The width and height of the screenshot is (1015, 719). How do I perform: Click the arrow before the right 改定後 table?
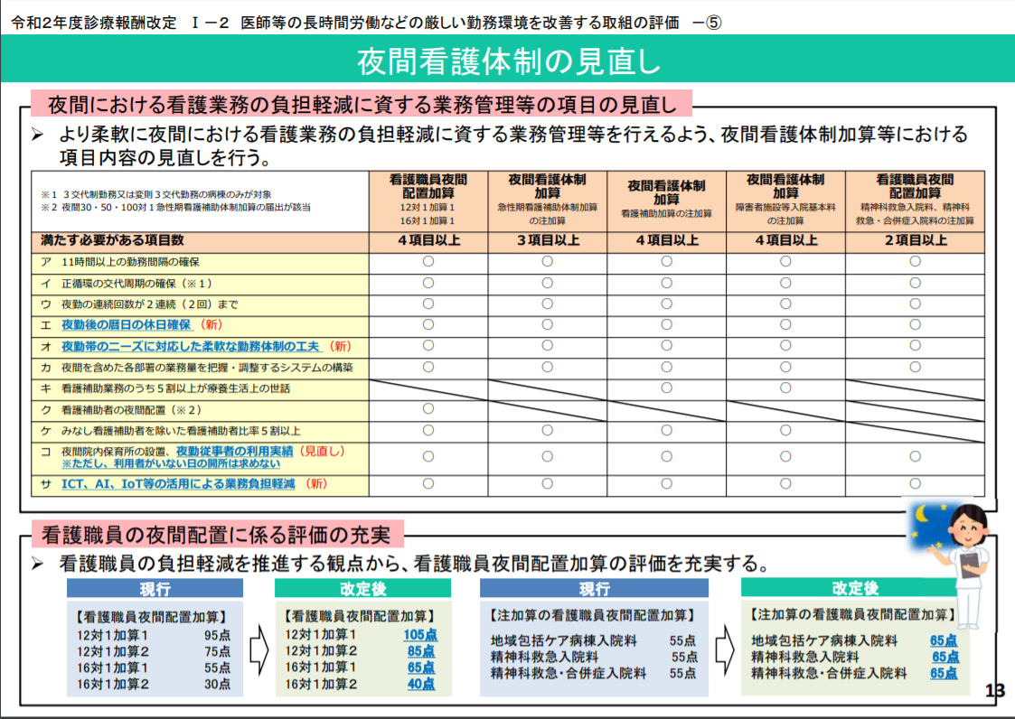point(724,649)
